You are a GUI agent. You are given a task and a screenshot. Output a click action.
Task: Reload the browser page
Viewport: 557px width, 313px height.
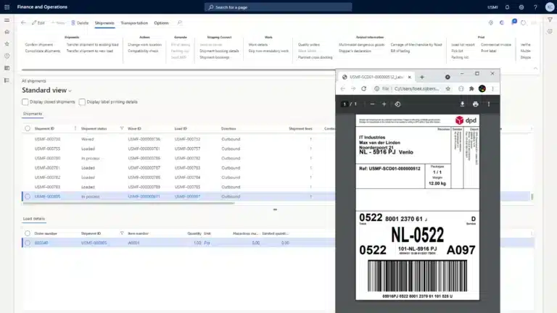point(364,88)
